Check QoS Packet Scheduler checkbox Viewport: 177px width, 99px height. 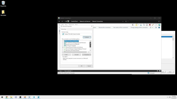(x=63, y=46)
